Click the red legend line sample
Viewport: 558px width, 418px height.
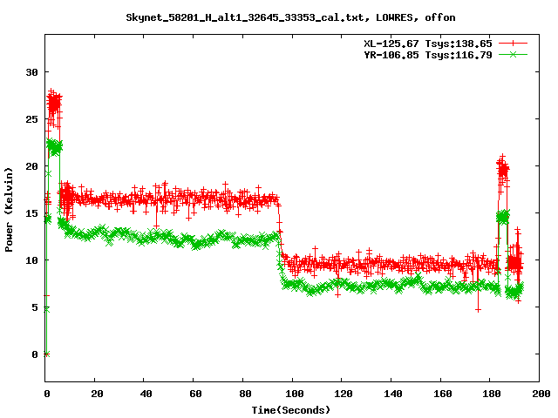(513, 44)
